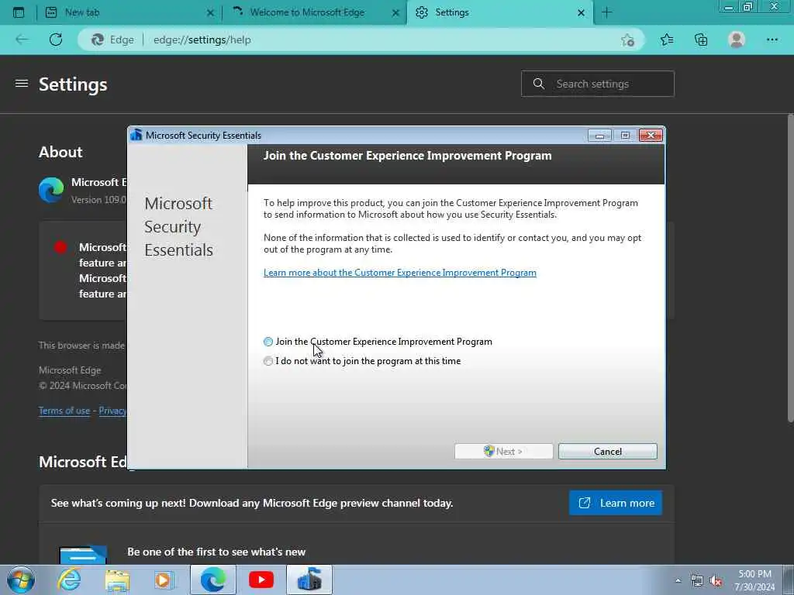
Task: Select the Settings browser tab
Action: coord(500,12)
